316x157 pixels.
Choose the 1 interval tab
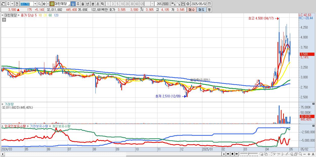(108, 4)
